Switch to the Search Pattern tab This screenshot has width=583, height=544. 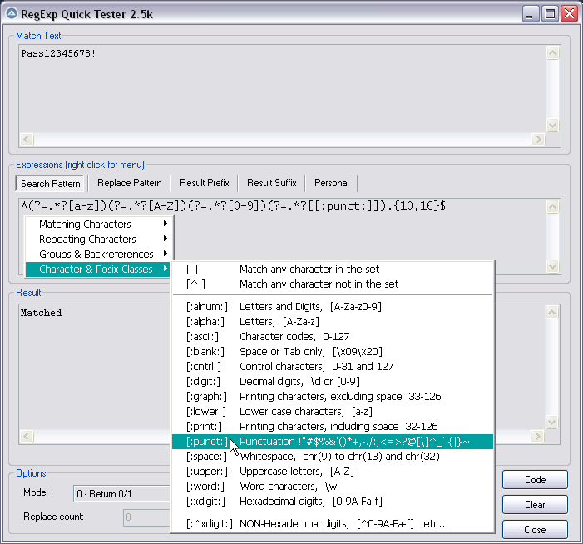pos(50,183)
